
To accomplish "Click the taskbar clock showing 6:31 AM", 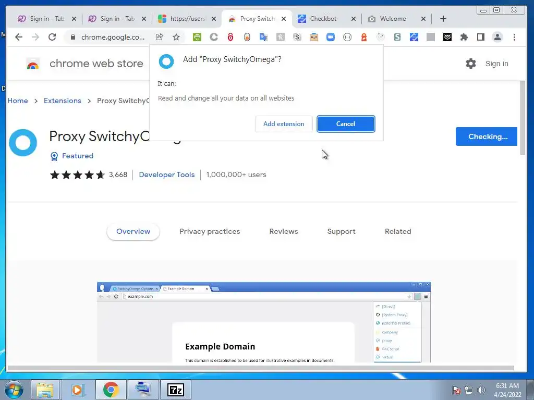I will (507, 390).
